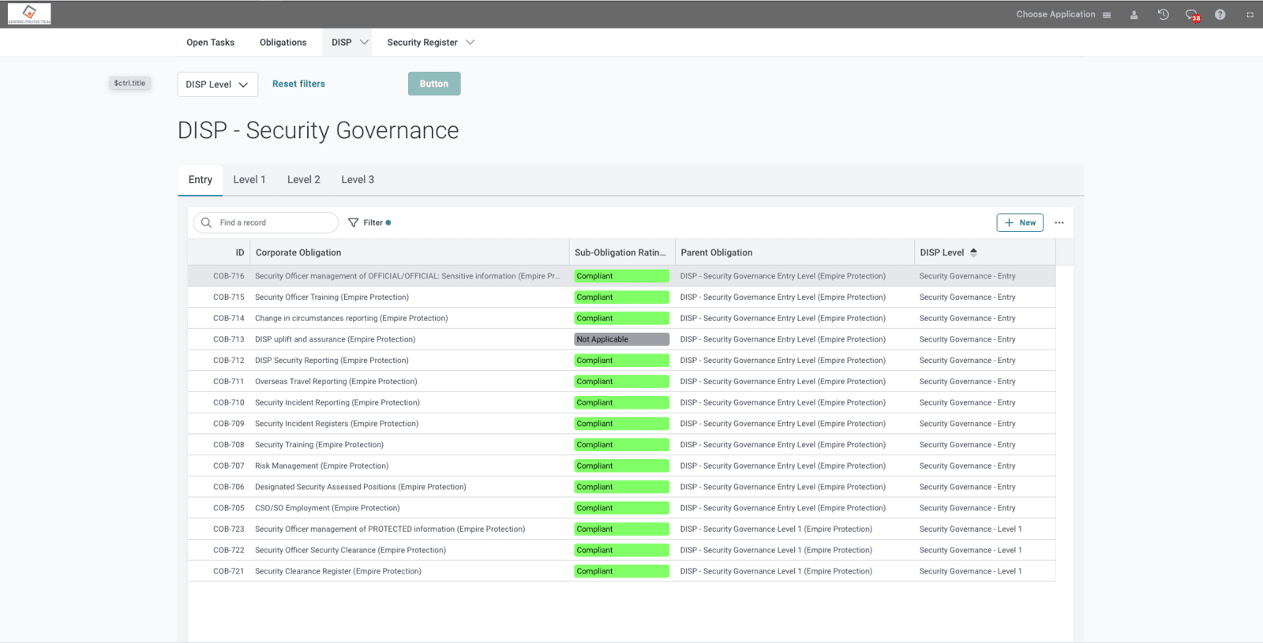Sort by the DISP Level column arrow
The height and width of the screenshot is (643, 1263).
[973, 252]
